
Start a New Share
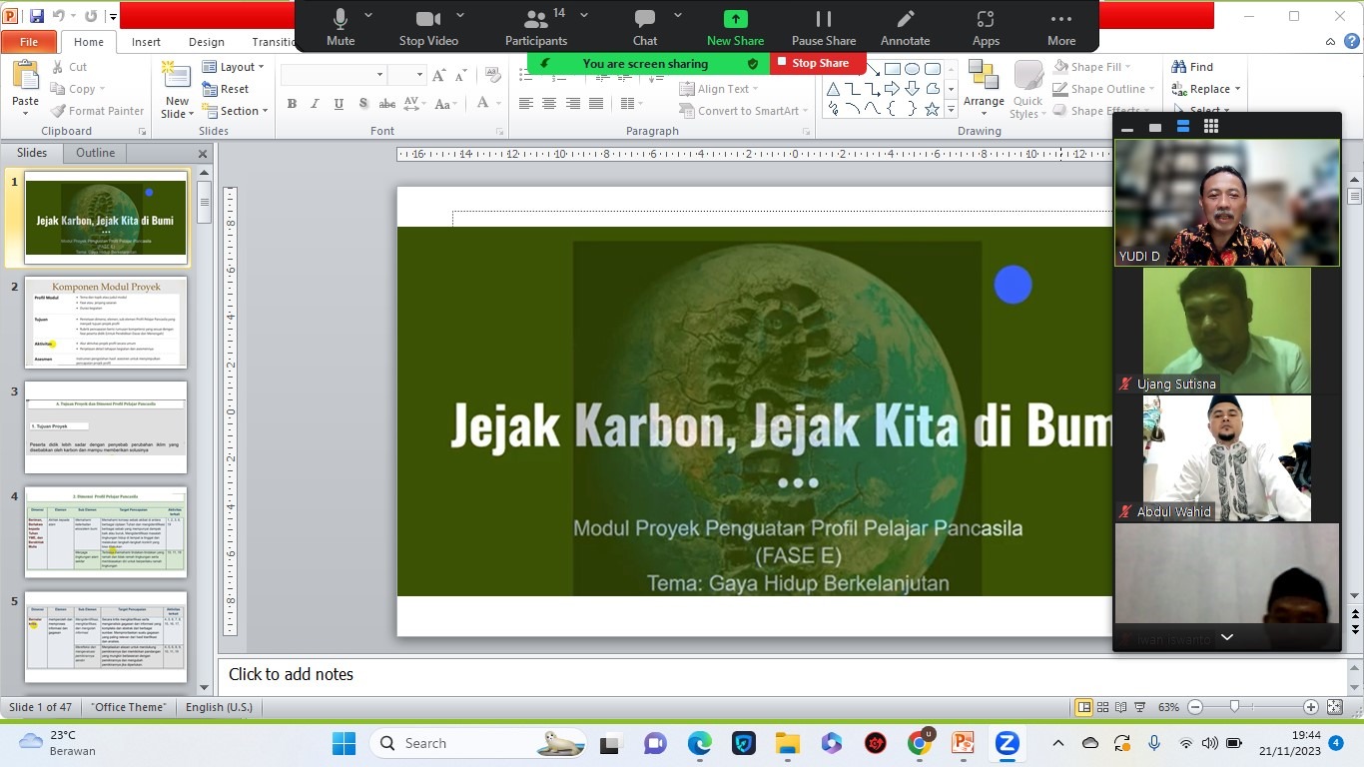click(735, 27)
